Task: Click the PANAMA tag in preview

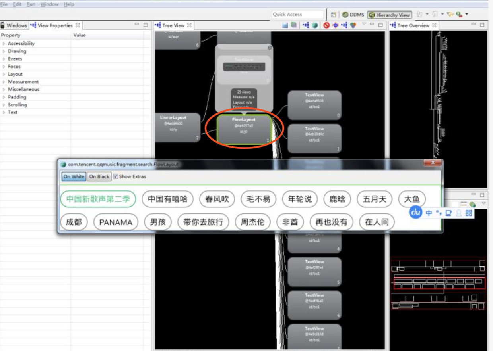Action: (x=116, y=222)
